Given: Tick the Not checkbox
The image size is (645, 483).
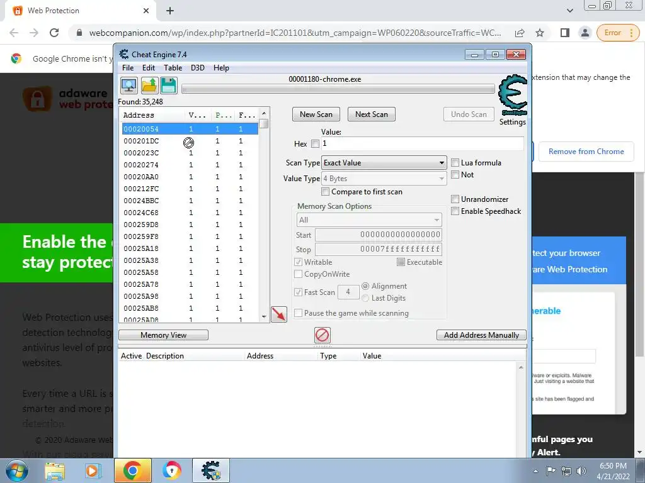Looking at the screenshot, I should [455, 175].
